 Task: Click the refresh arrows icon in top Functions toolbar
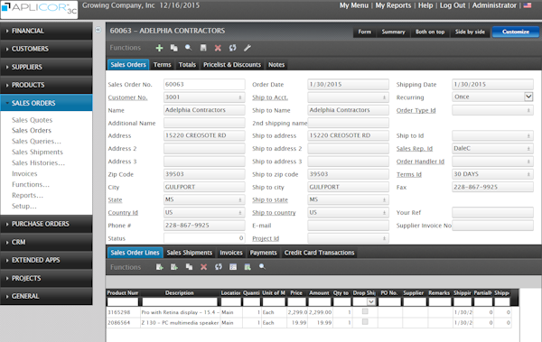pyautogui.click(x=233, y=48)
